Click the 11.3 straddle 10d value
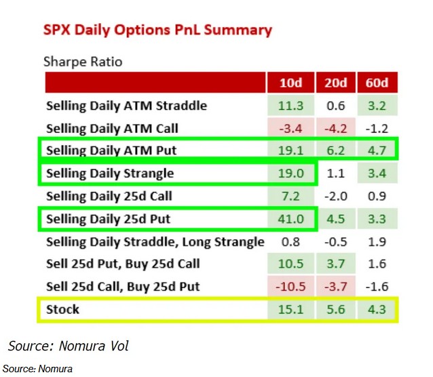The height and width of the screenshot is (377, 433). [290, 106]
